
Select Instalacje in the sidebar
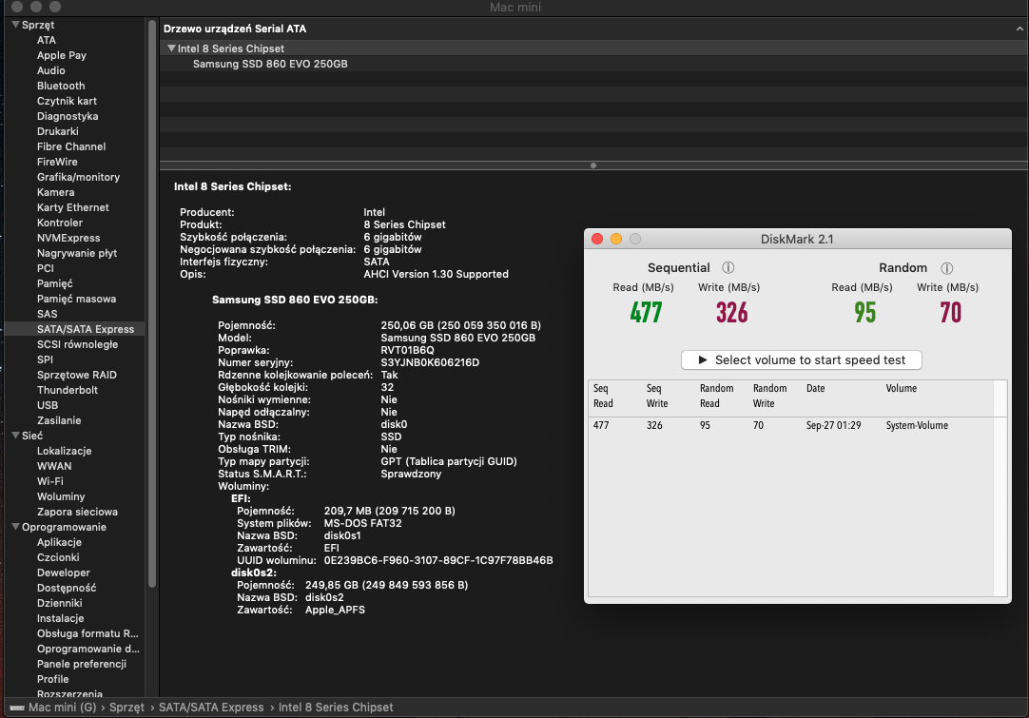click(60, 618)
